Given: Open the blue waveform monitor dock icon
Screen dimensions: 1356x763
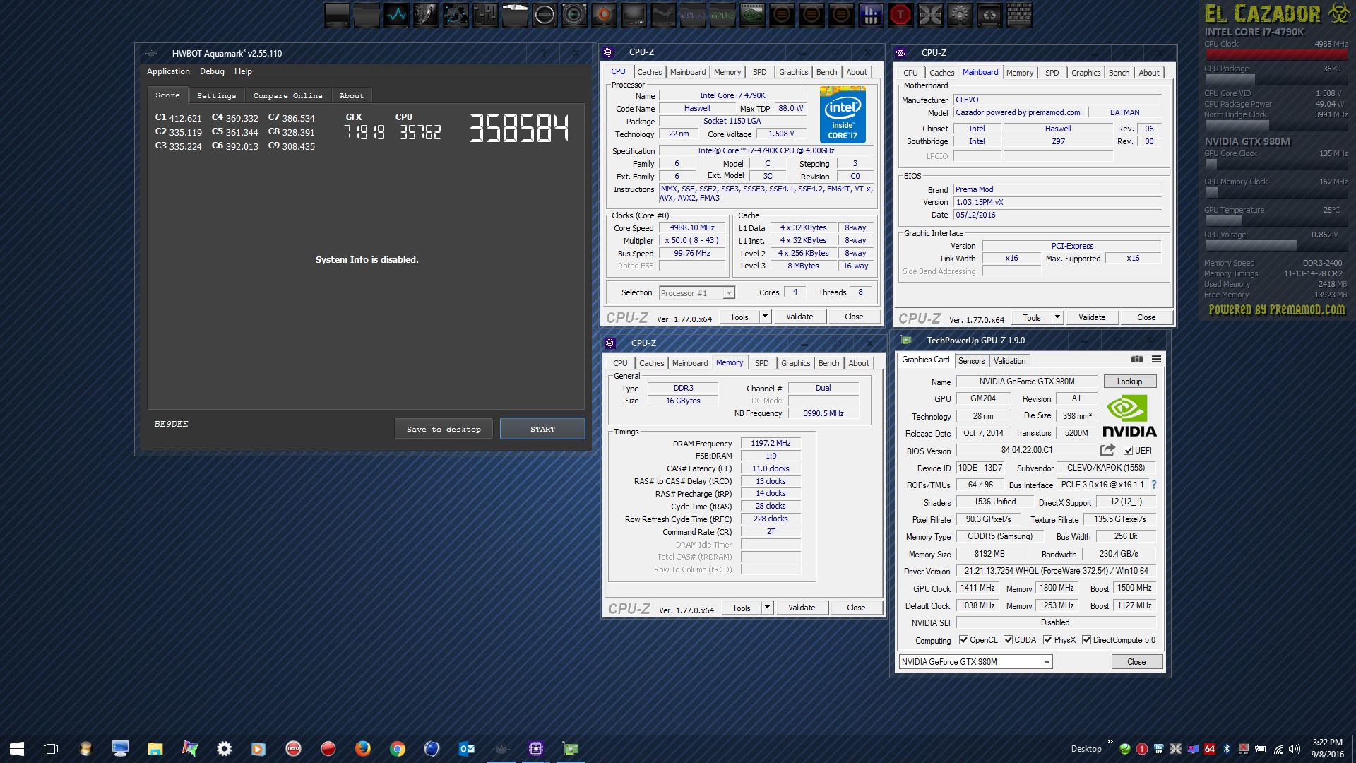Looking at the screenshot, I should click(x=396, y=15).
